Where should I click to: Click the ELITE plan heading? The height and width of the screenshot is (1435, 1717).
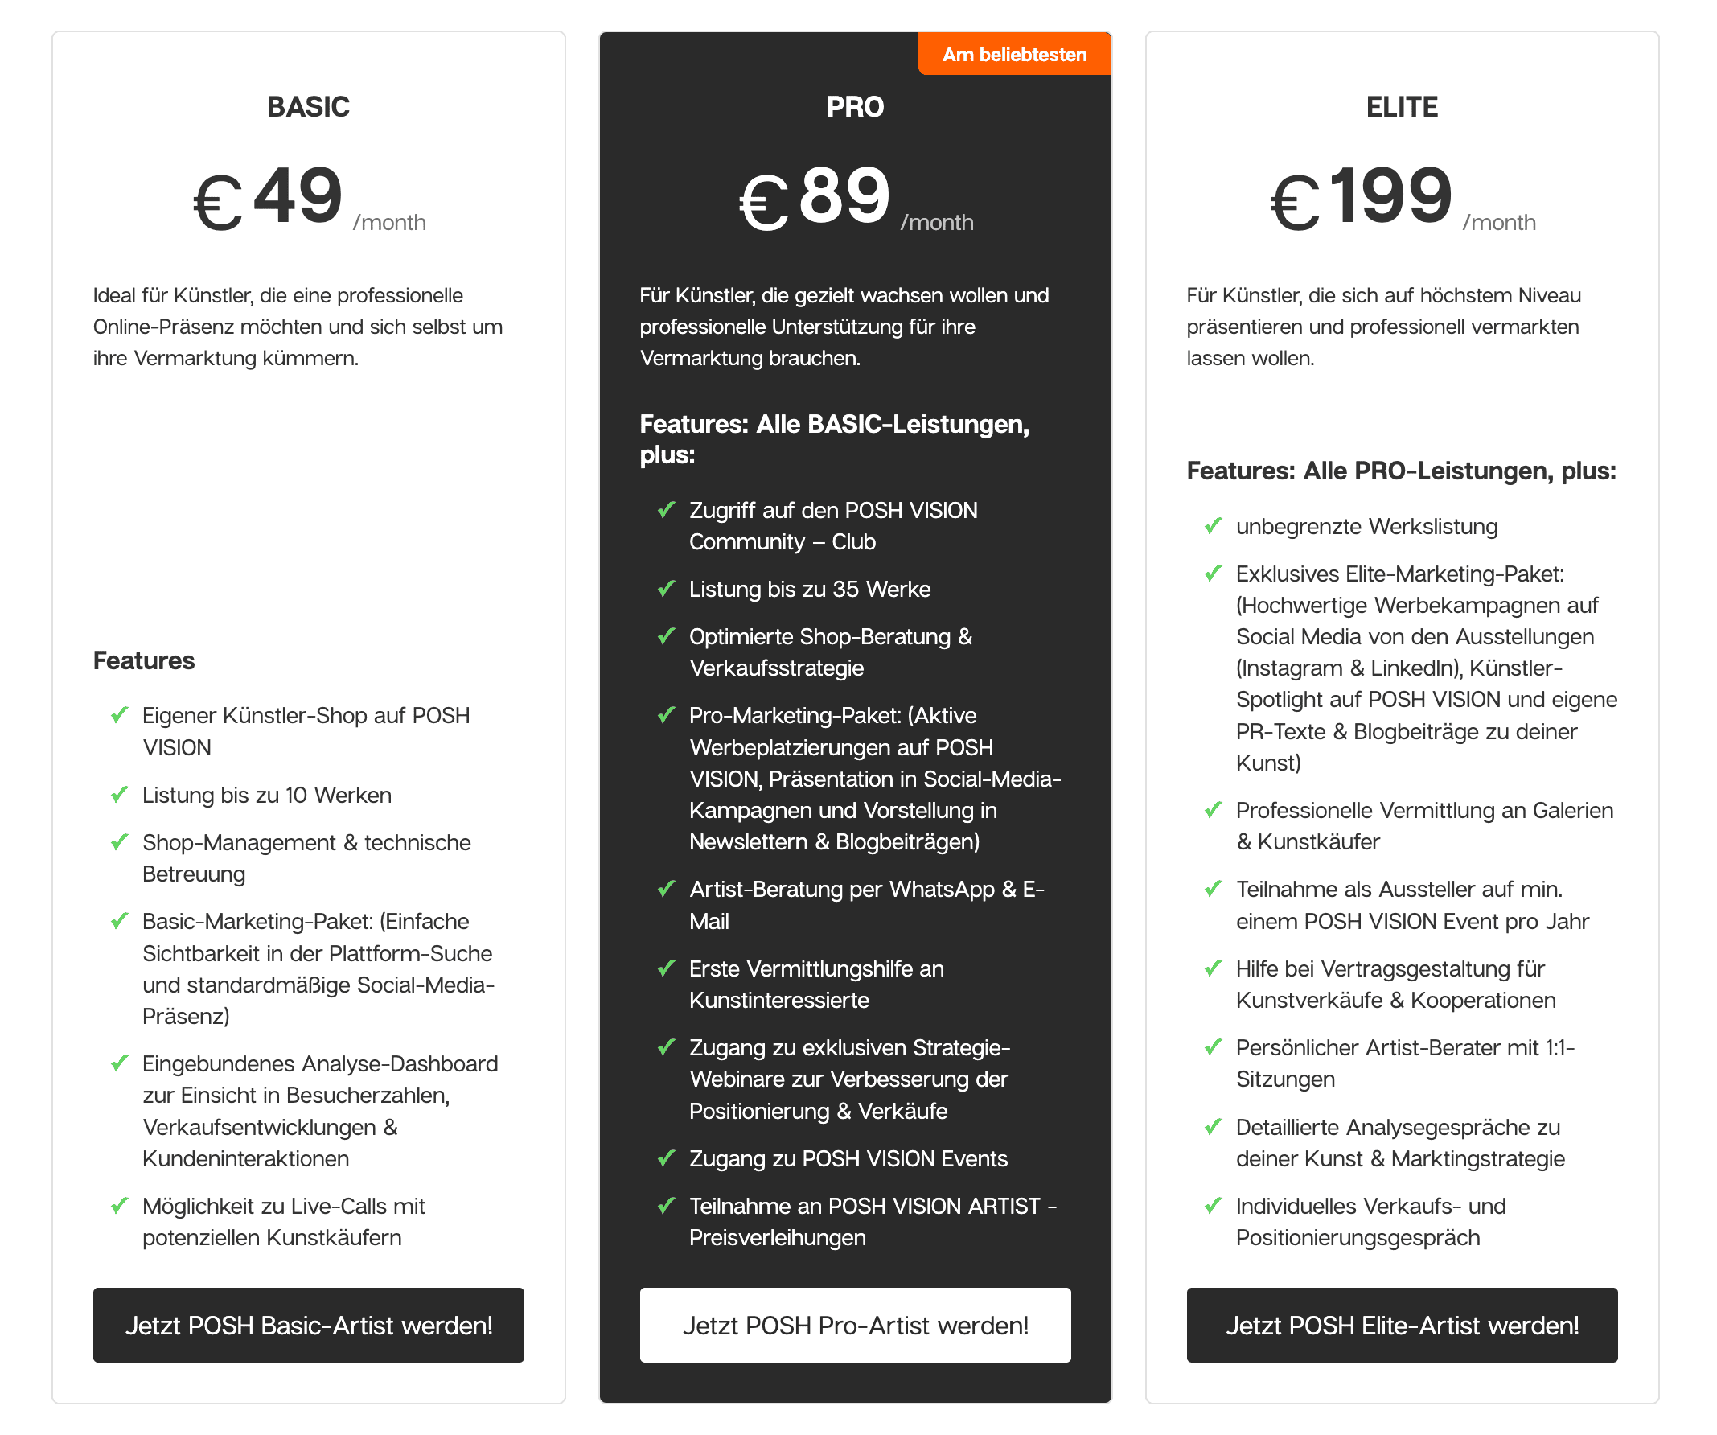tap(1402, 107)
